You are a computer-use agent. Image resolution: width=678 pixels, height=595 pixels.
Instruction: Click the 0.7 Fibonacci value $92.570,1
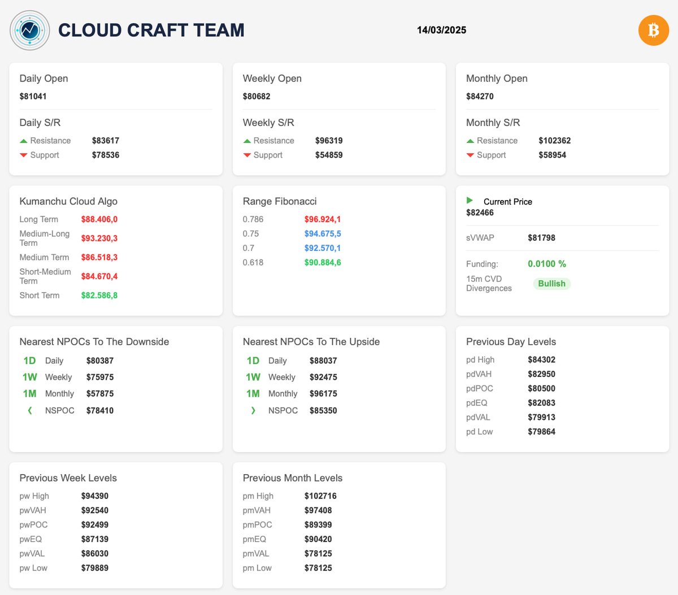coord(323,248)
